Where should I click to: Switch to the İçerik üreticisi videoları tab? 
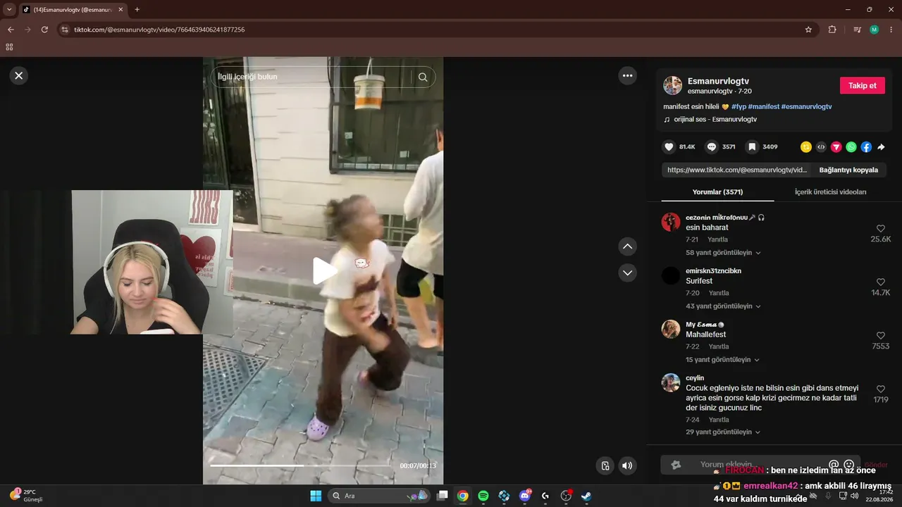tap(830, 192)
